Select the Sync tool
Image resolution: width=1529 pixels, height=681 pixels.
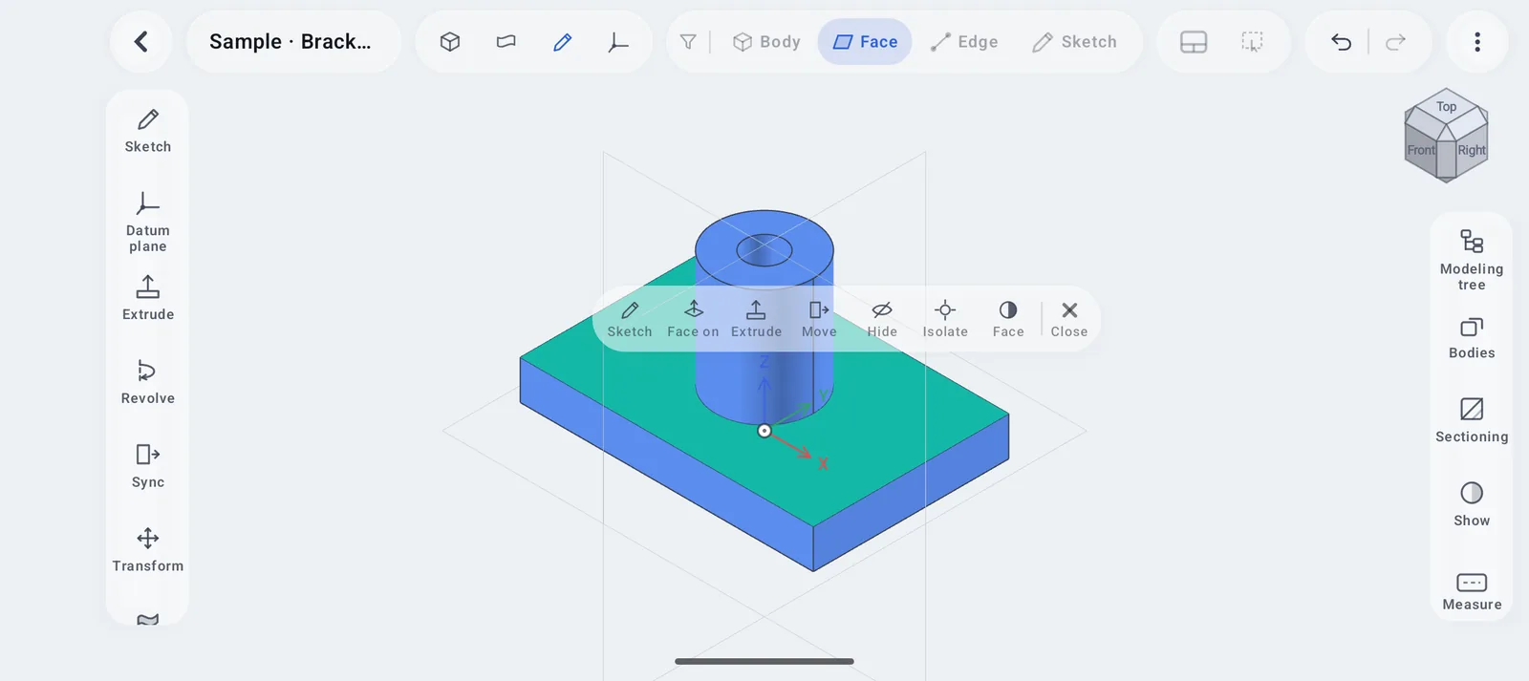tap(148, 466)
